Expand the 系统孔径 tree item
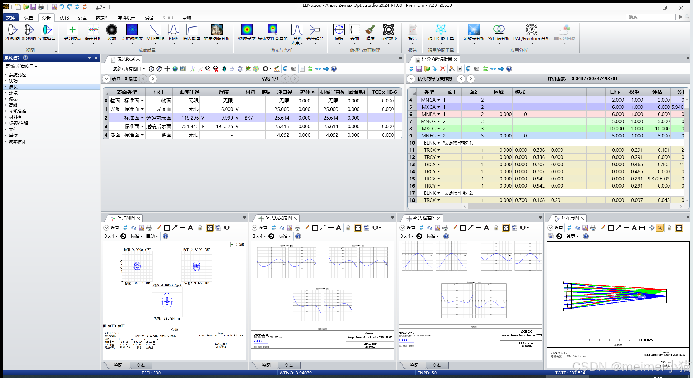This screenshot has width=693, height=378. (5, 75)
